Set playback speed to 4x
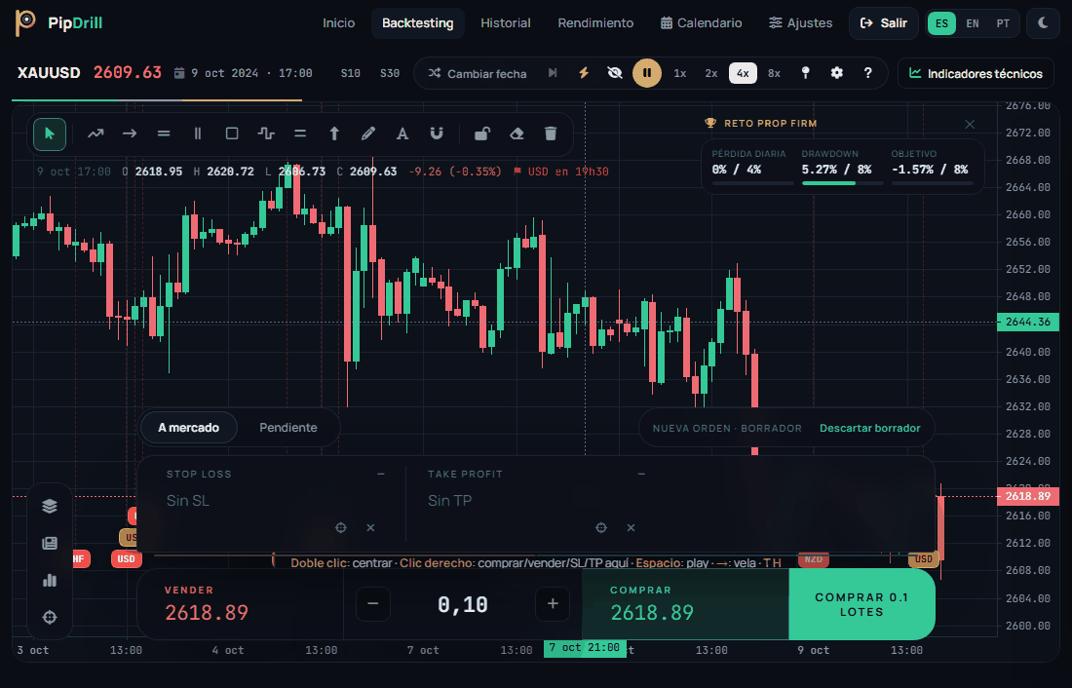 [743, 73]
